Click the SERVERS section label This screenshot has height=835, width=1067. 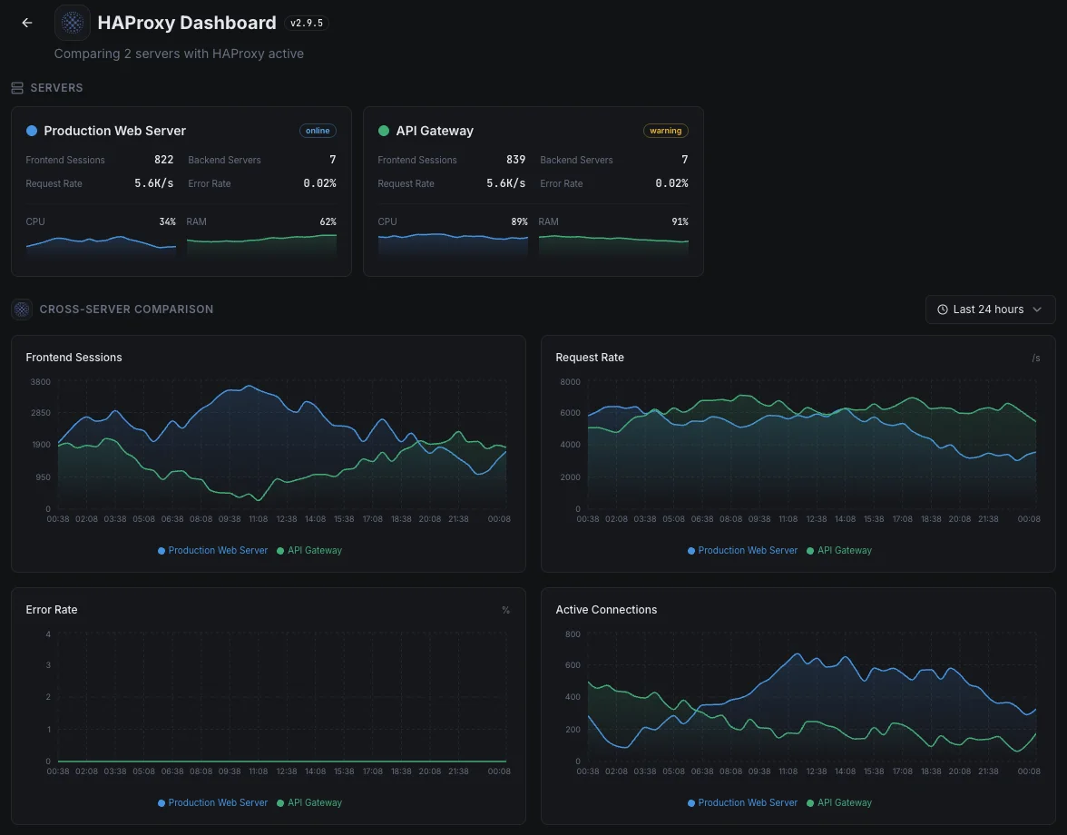(x=56, y=88)
